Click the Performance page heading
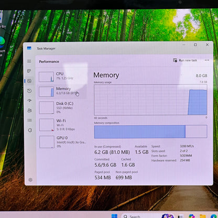The image size is (218, 218). pyautogui.click(x=49, y=61)
